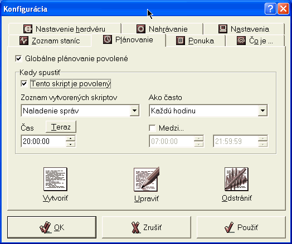This screenshot has height=244, width=292.
Task: Click the computer icon on Nastavenia tab
Action: 223,29
